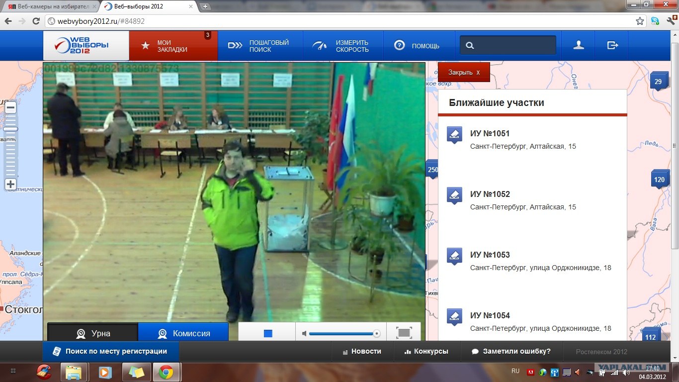Open Поиск по месту регистрации search
679x382 pixels.
pos(110,351)
